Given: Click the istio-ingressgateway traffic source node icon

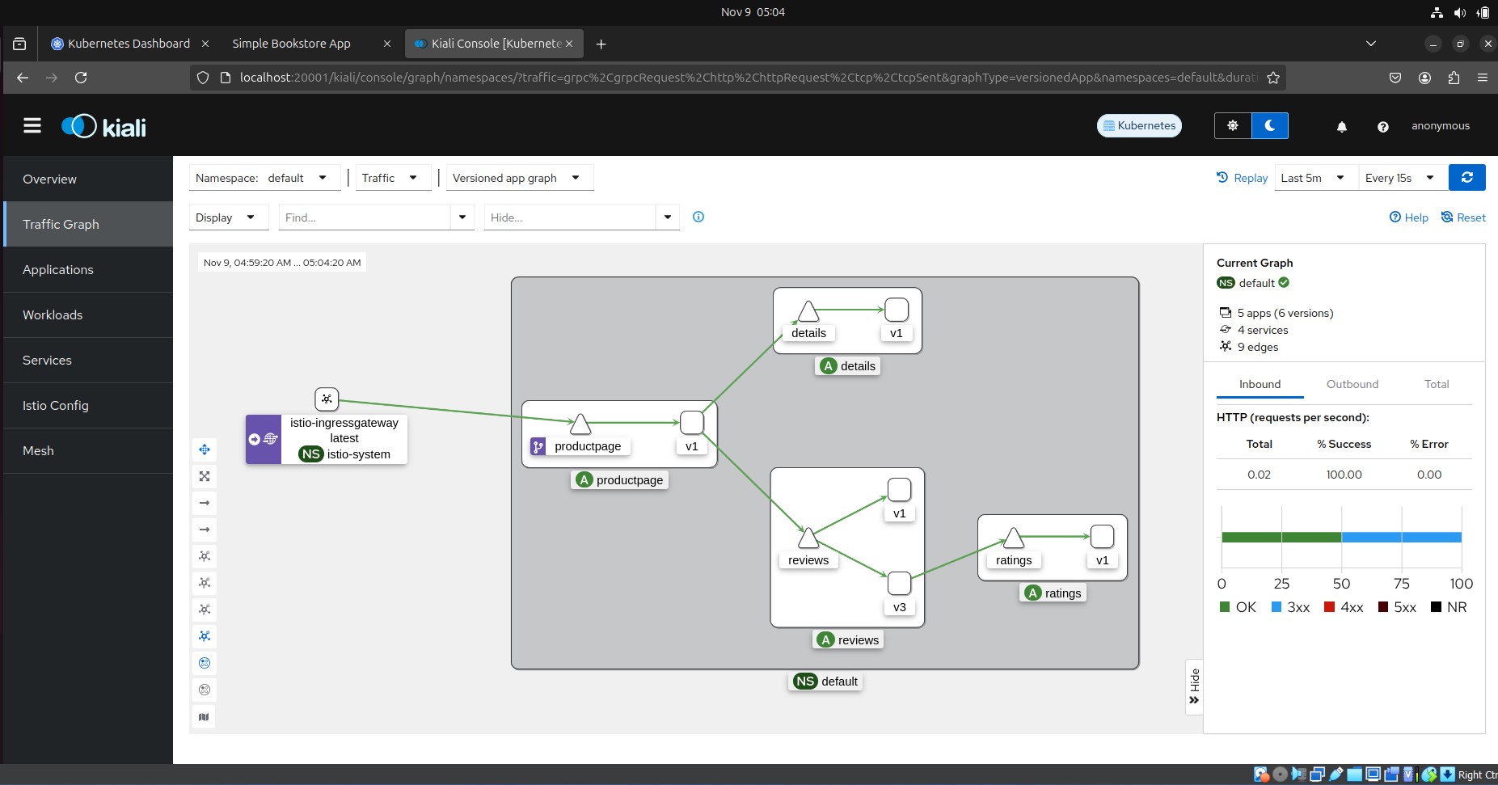Looking at the screenshot, I should (327, 399).
